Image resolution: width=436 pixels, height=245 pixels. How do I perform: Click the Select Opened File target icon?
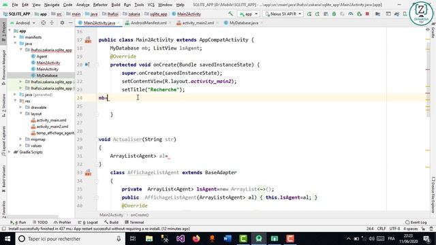[x=44, y=22]
